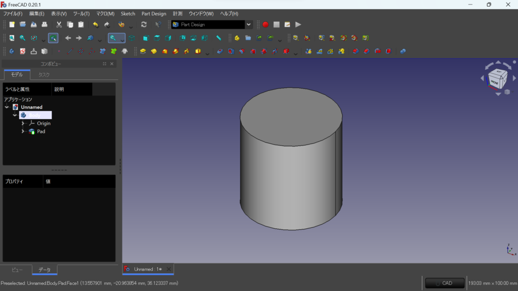Undo the last action
518x291 pixels.
(96, 24)
